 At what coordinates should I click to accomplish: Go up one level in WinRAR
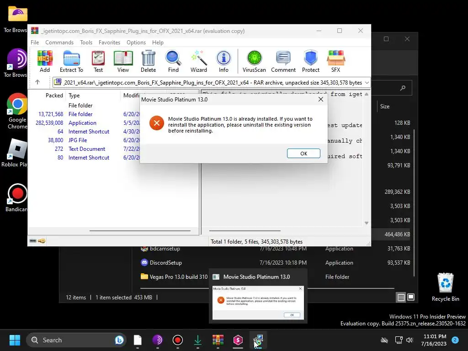37,82
